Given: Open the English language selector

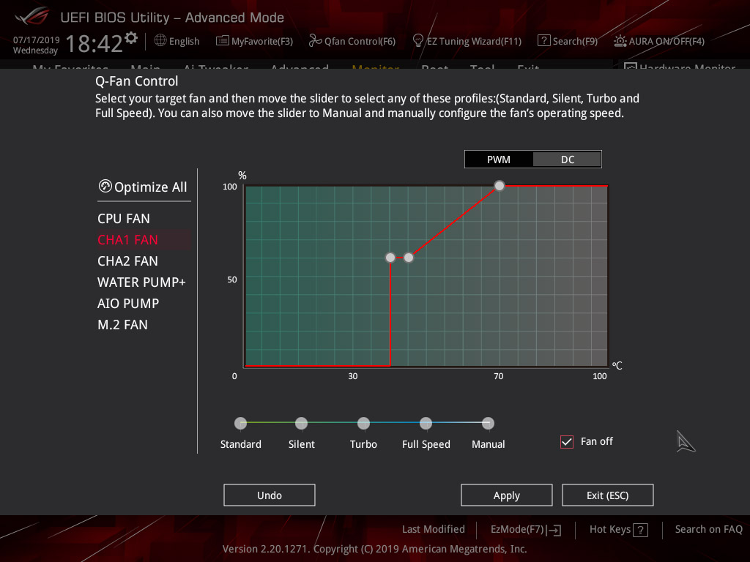Looking at the screenshot, I should tap(177, 41).
